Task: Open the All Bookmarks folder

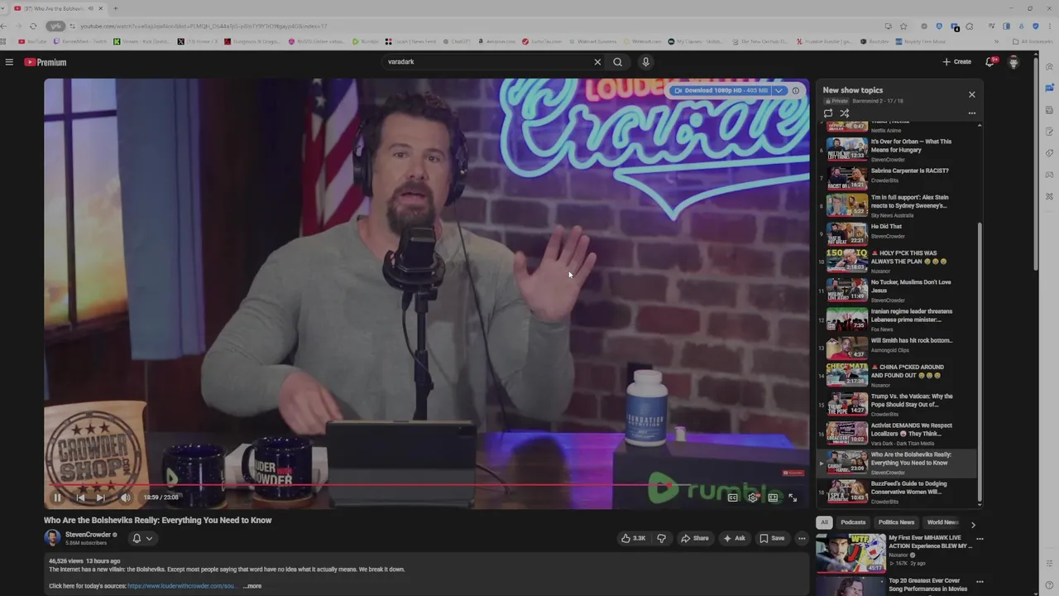Action: pyautogui.click(x=1032, y=41)
